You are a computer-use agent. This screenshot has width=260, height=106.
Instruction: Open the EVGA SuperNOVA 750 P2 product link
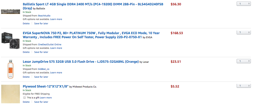click(x=91, y=33)
